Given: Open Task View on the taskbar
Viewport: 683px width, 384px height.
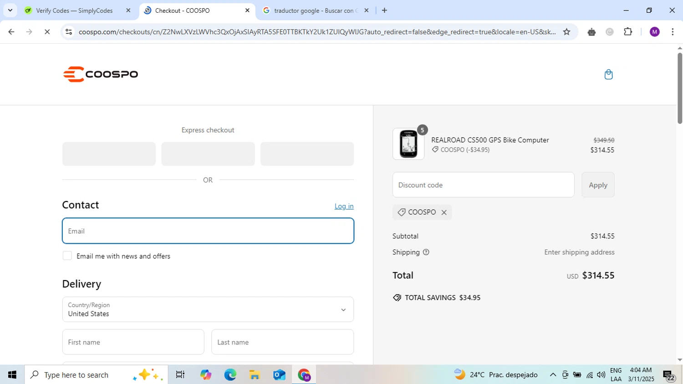Looking at the screenshot, I should pos(180,375).
